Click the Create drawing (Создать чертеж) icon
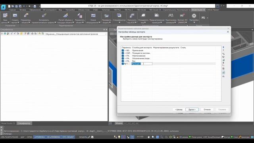The width and height of the screenshot is (254, 143). [15, 15]
